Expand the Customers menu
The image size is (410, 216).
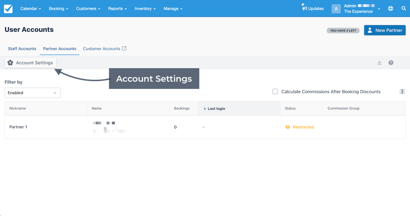pyautogui.click(x=88, y=9)
